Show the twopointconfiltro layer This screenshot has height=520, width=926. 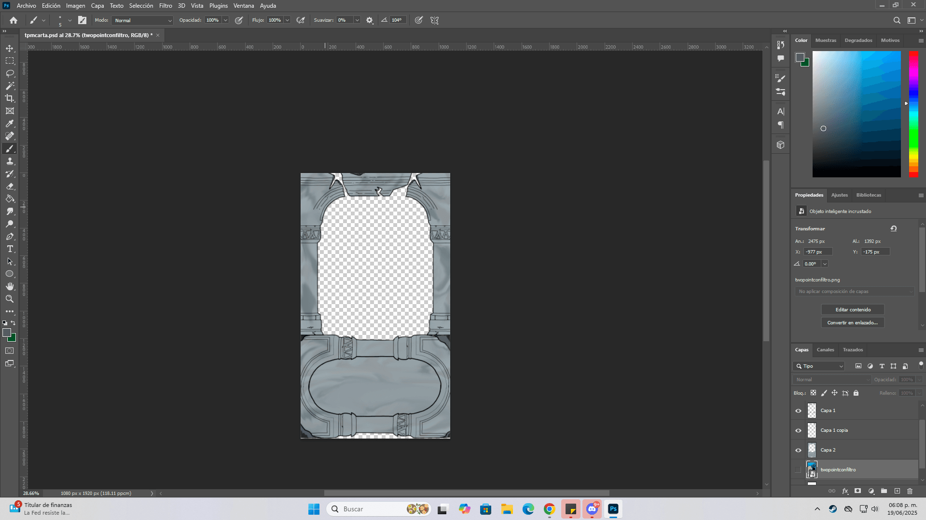798,470
